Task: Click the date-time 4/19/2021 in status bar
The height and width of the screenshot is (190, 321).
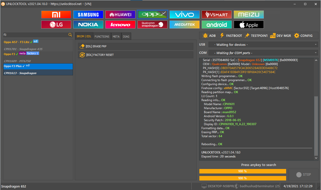Action: 298,186
